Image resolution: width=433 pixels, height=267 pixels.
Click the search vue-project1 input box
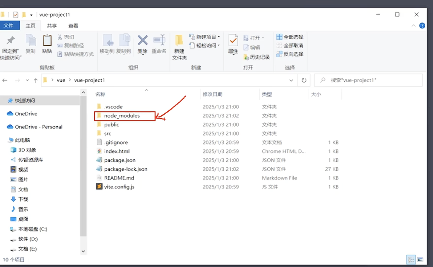click(371, 80)
